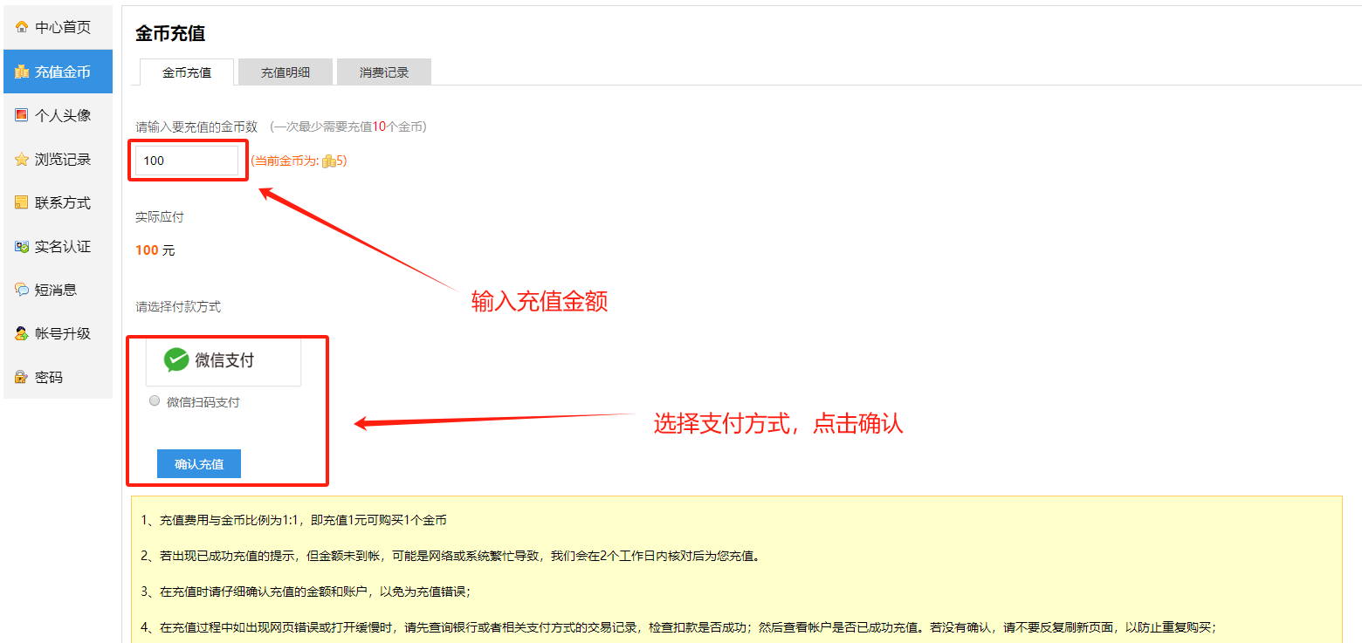Screen dimensions: 1362x643
Task: Click the note icon beside 联系方式
Action: click(22, 202)
